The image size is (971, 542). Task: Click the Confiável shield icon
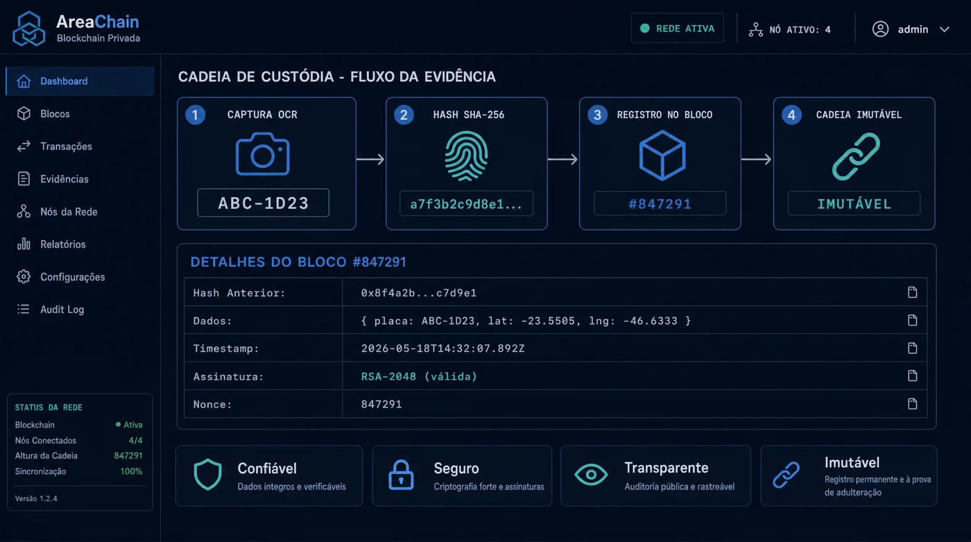207,475
